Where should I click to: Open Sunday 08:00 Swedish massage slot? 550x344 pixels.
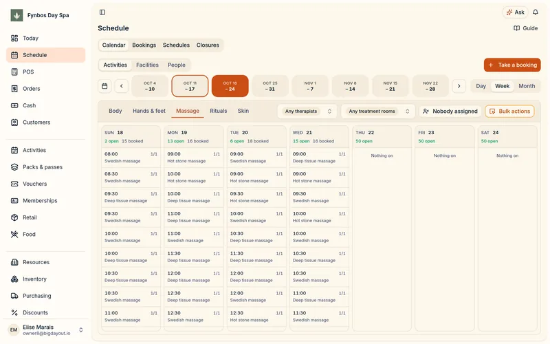click(131, 158)
